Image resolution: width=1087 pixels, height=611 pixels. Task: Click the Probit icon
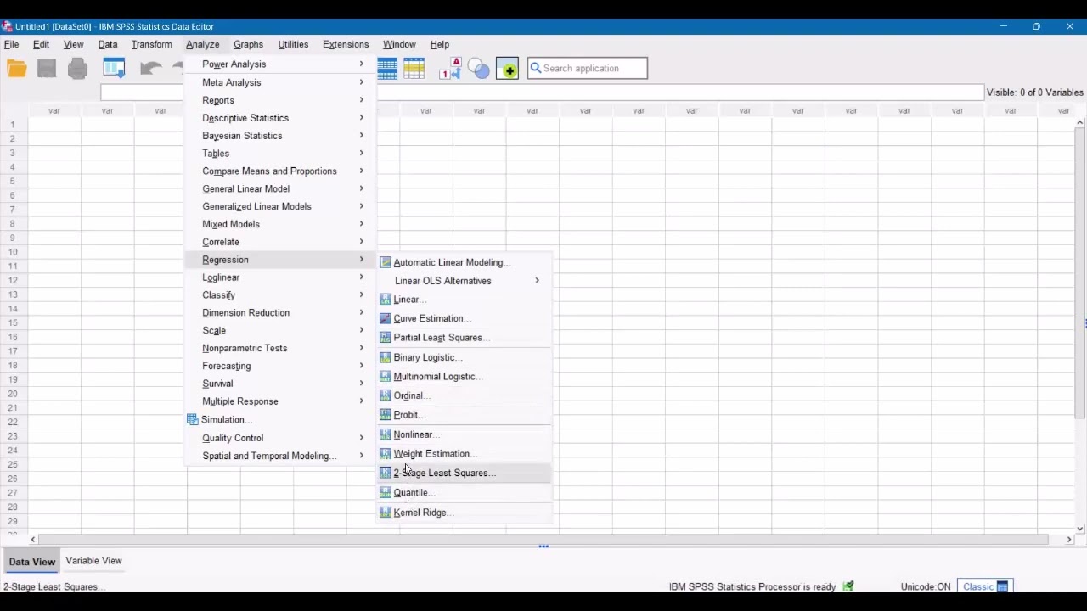coord(386,415)
